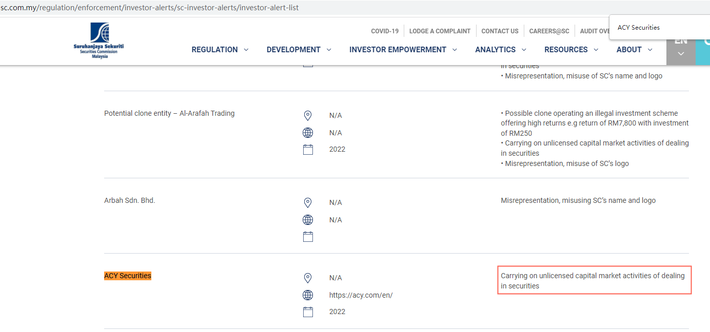Open the ANALYTICS menu item
The image size is (710, 332).
(495, 50)
